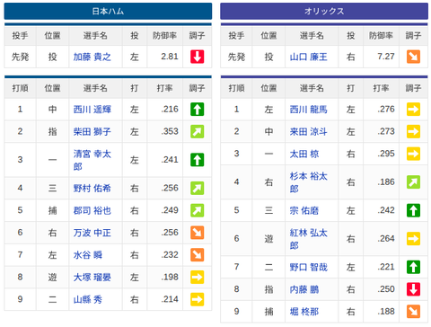Open 杉本 裕太郎 player link

pos(309,182)
